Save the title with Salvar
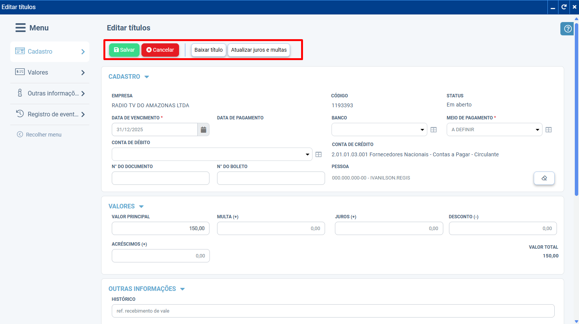This screenshot has width=579, height=324. coord(124,50)
